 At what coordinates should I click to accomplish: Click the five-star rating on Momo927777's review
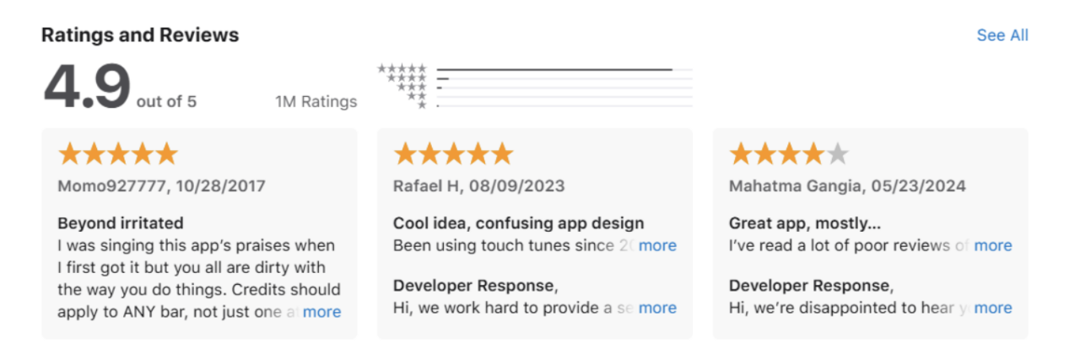point(118,154)
